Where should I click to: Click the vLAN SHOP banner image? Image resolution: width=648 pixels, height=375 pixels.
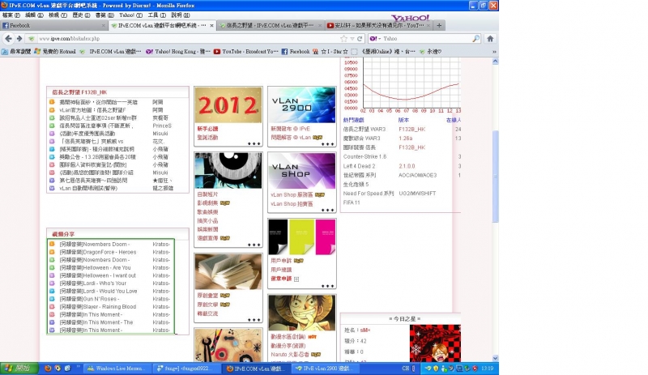tap(301, 171)
